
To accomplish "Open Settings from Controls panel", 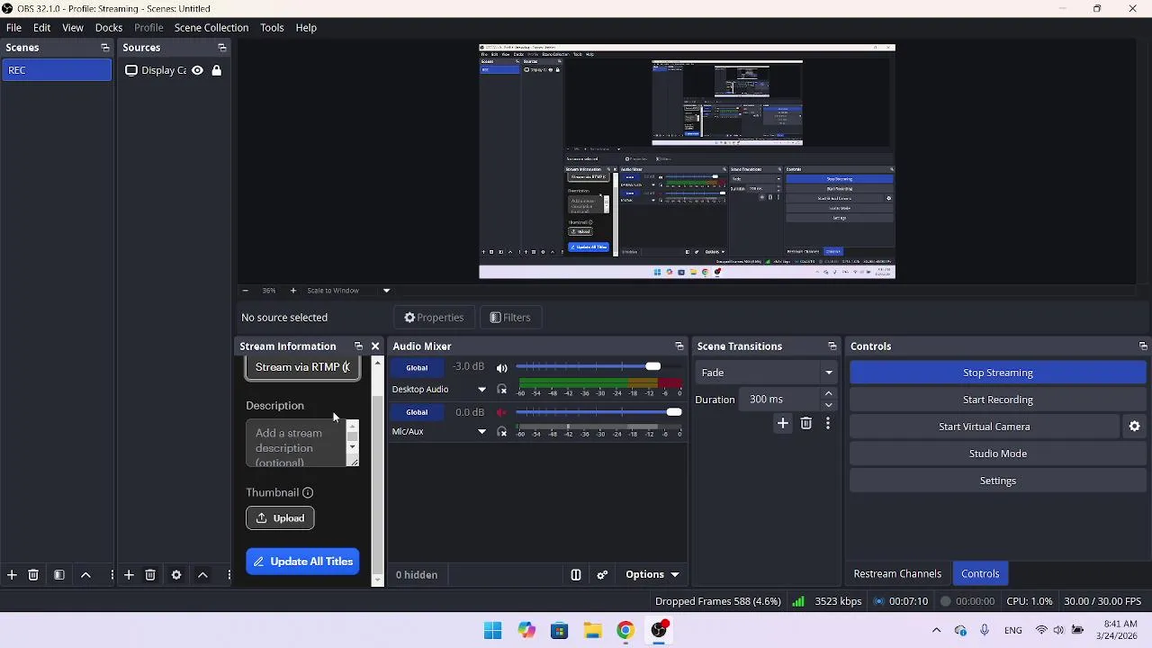I will click(998, 481).
